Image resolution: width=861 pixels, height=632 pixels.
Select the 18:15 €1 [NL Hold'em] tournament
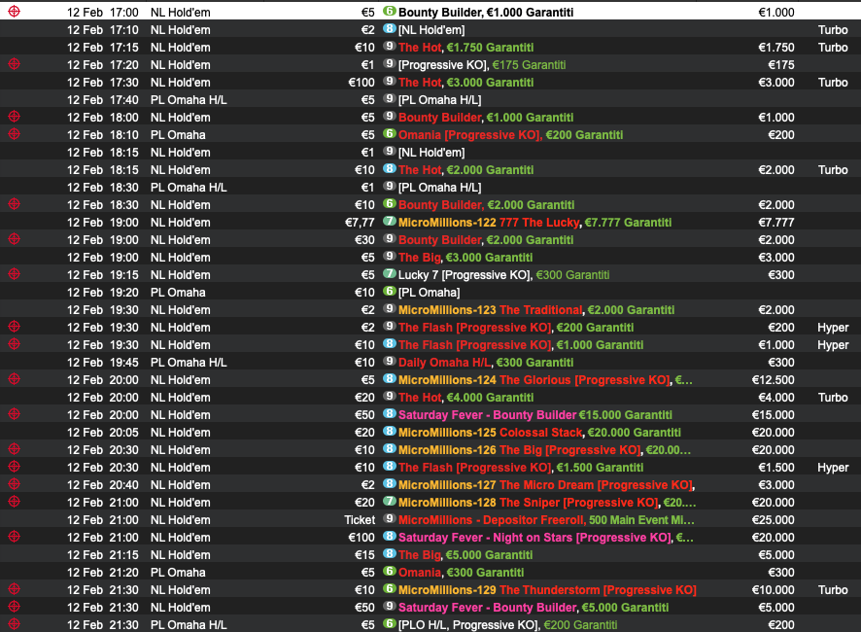tap(431, 153)
